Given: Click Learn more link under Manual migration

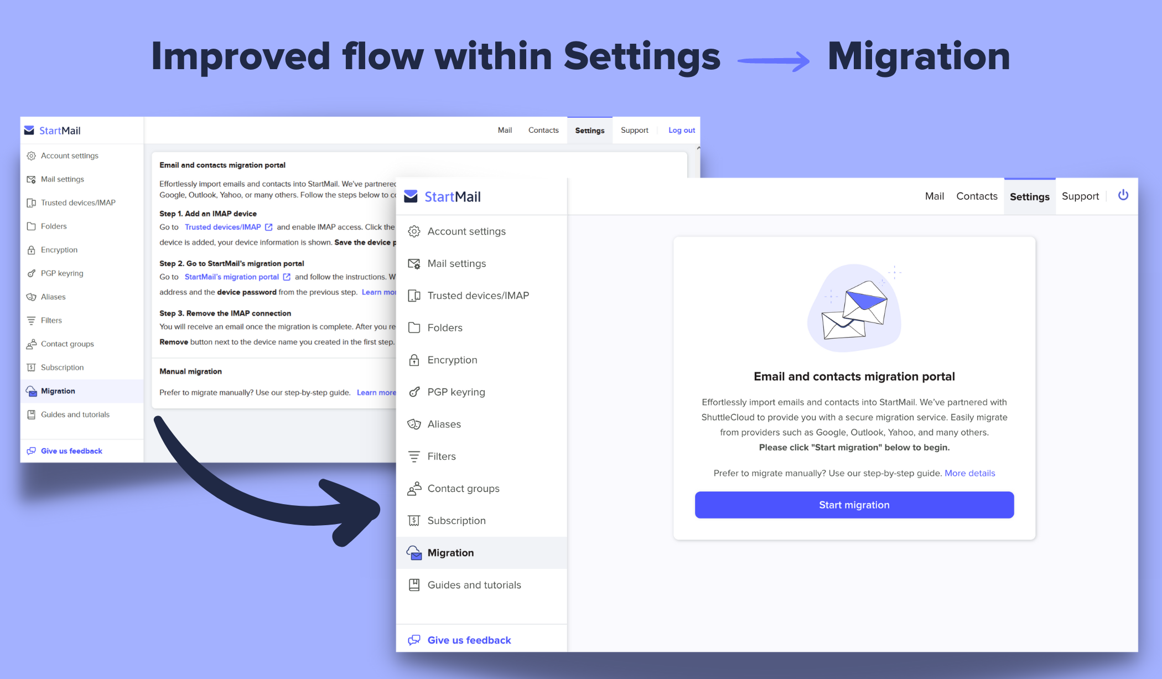Looking at the screenshot, I should [376, 392].
